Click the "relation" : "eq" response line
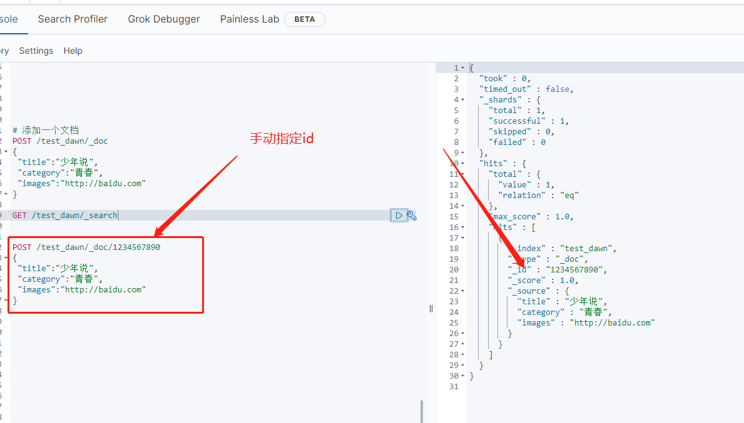Image resolution: width=744 pixels, height=423 pixels. pos(539,195)
